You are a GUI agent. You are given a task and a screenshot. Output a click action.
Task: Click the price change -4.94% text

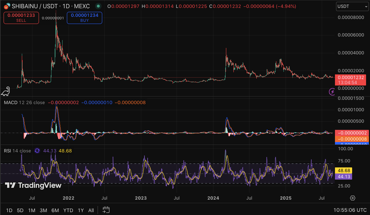(286, 6)
